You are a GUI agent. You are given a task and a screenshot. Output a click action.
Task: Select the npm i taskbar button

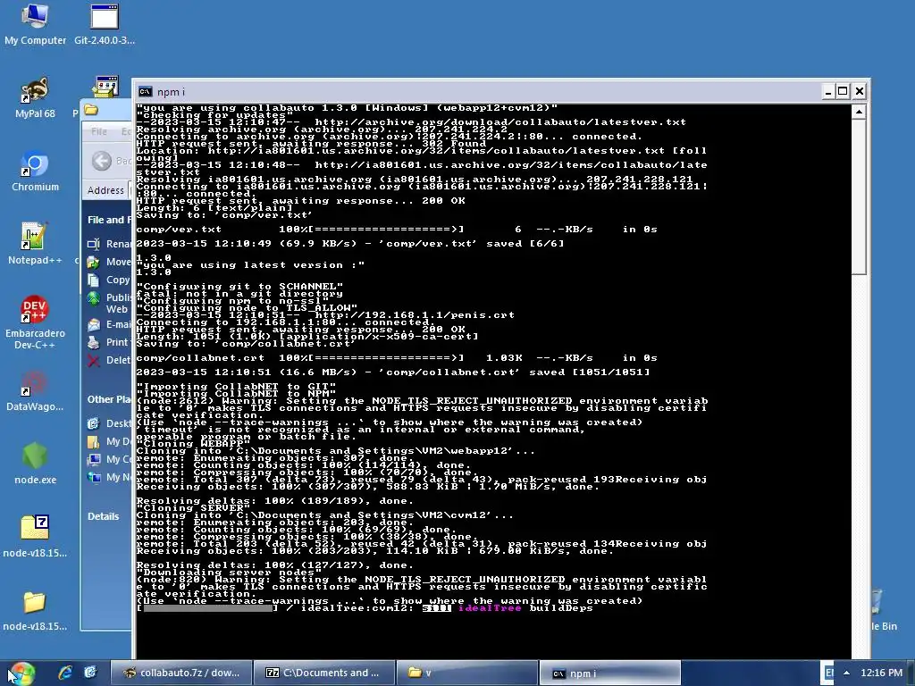(x=609, y=673)
